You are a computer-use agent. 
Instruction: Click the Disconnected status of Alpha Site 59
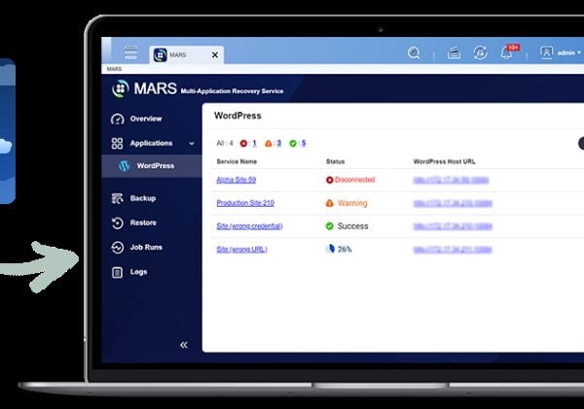tap(350, 180)
